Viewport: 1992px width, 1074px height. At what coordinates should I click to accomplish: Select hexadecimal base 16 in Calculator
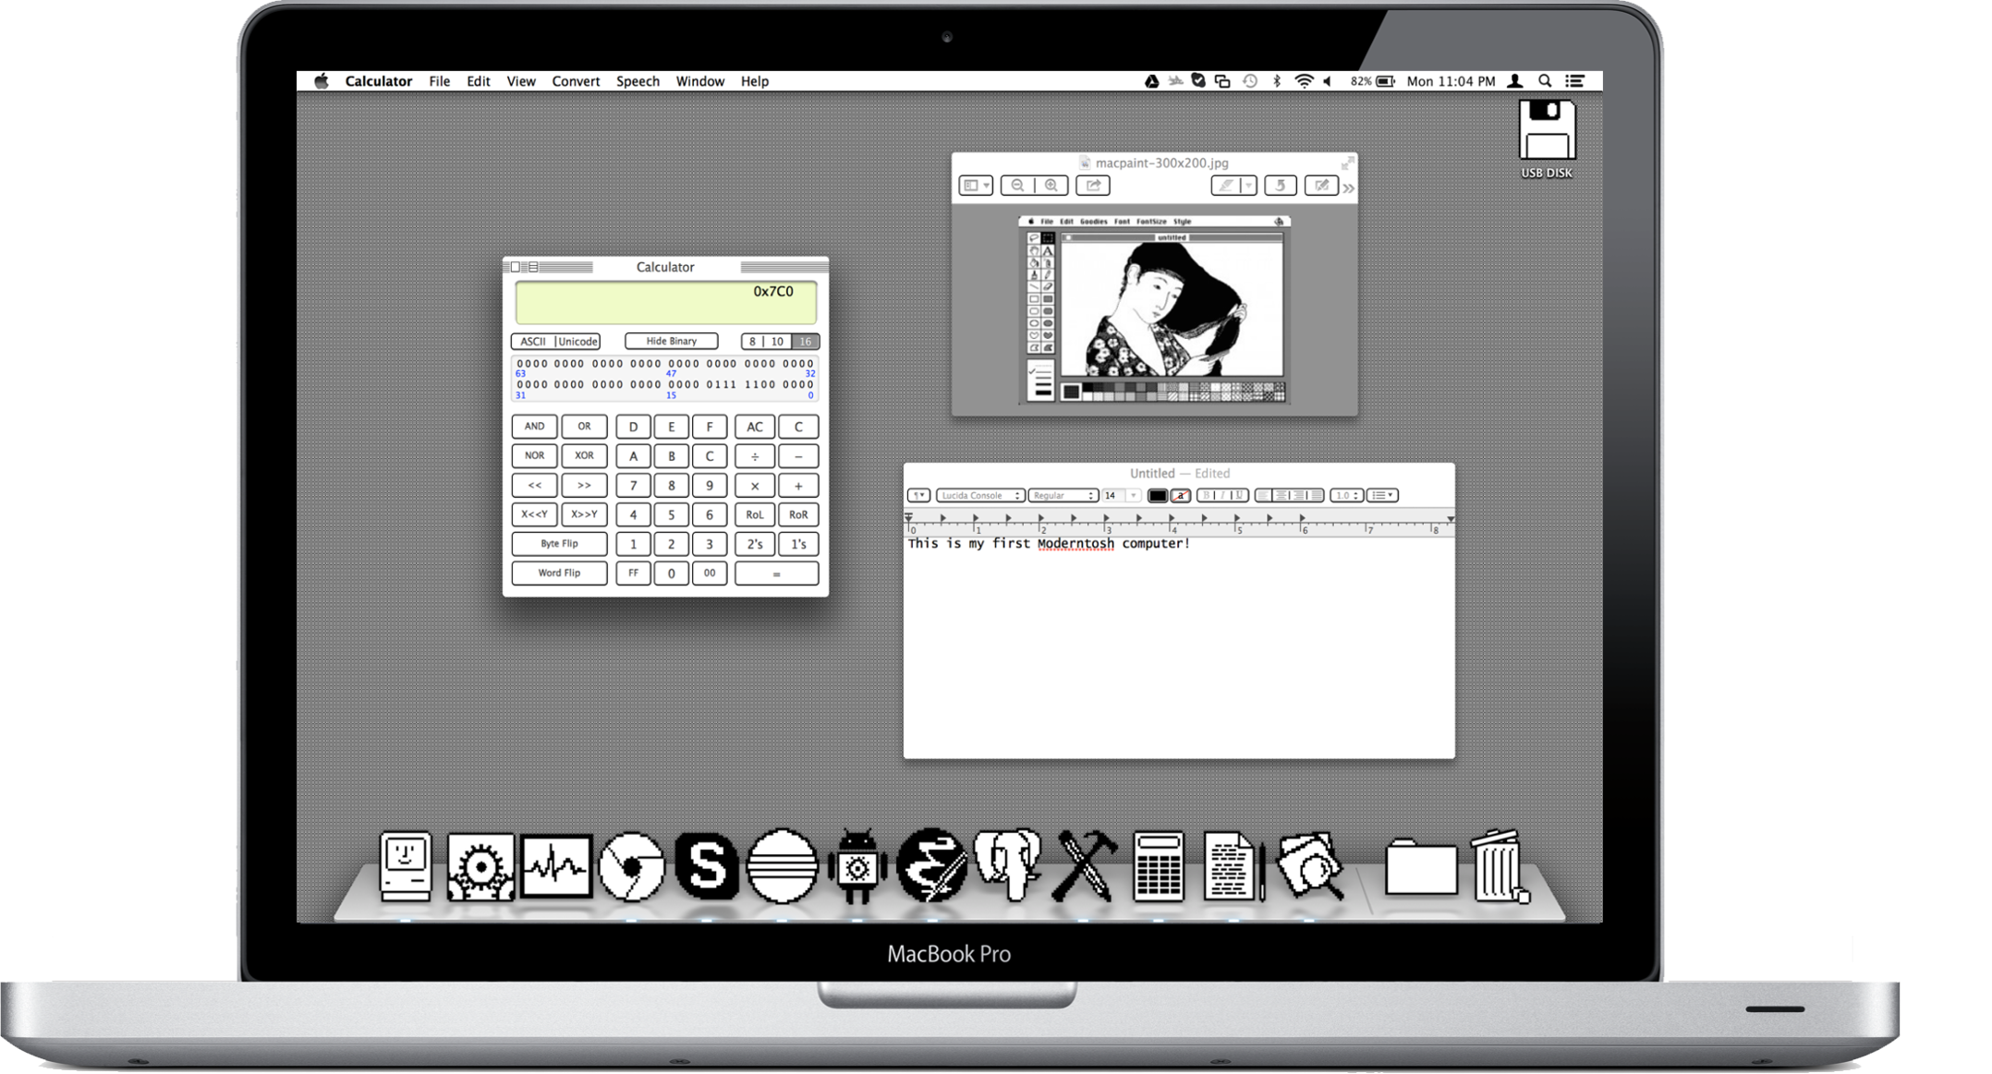[806, 342]
